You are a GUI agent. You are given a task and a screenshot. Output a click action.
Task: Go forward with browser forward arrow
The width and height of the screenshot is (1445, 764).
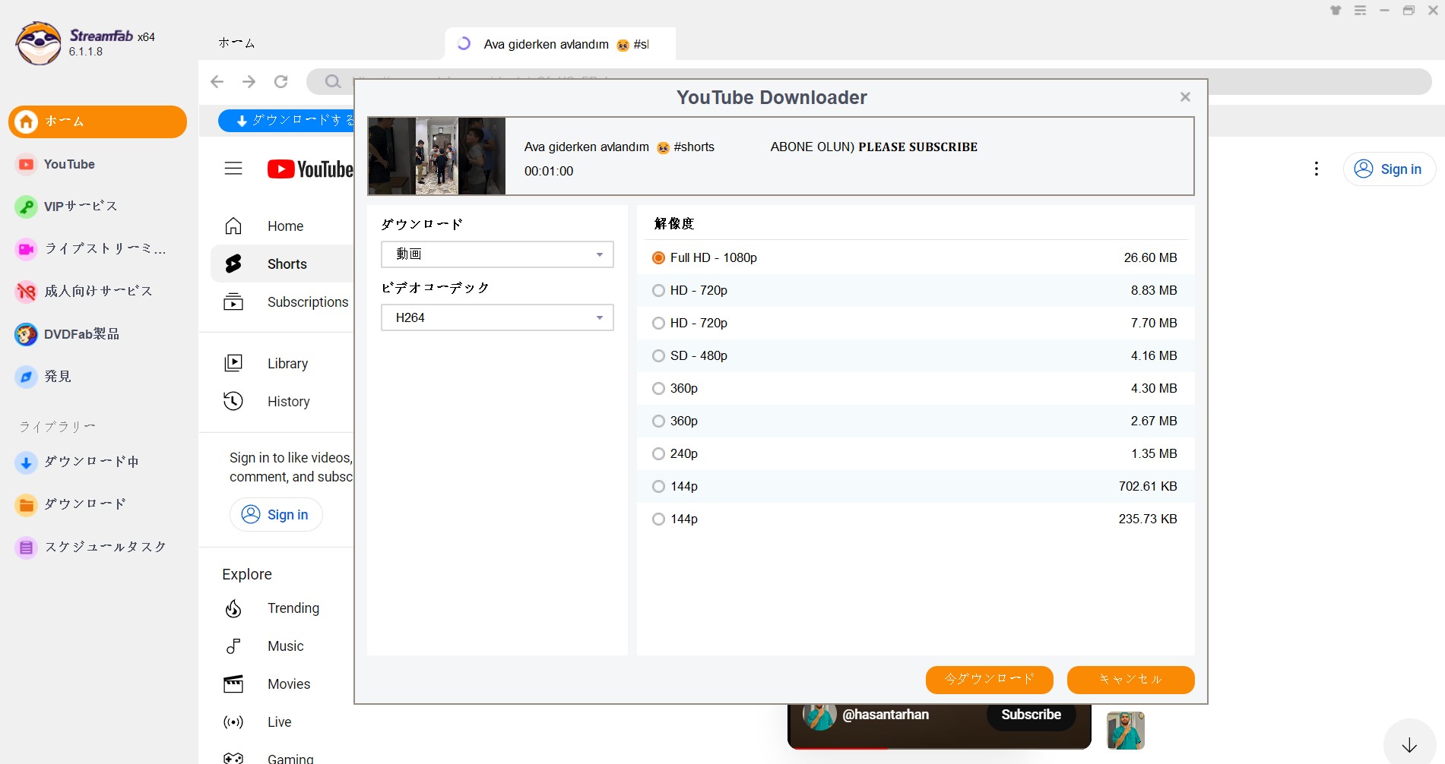(249, 81)
